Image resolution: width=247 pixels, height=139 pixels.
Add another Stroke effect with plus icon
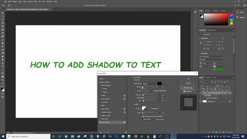(x=124, y=95)
